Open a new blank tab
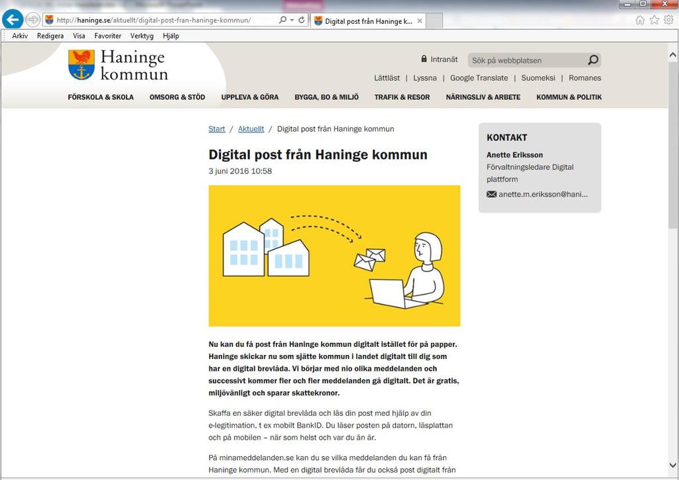The width and height of the screenshot is (679, 480). 435,21
